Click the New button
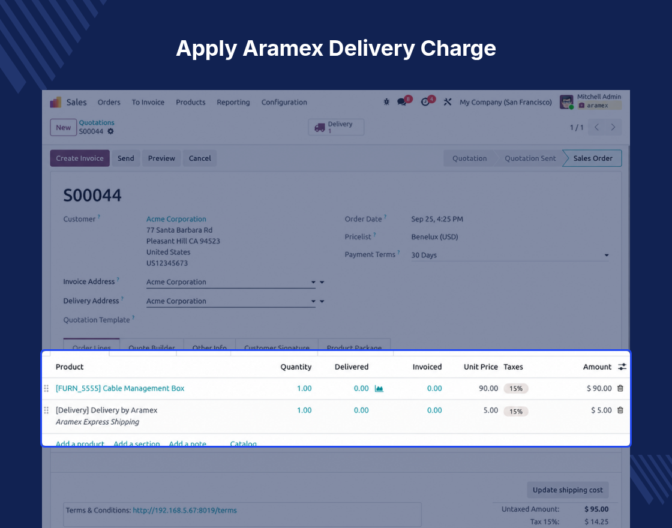This screenshot has height=528, width=672. [64, 127]
